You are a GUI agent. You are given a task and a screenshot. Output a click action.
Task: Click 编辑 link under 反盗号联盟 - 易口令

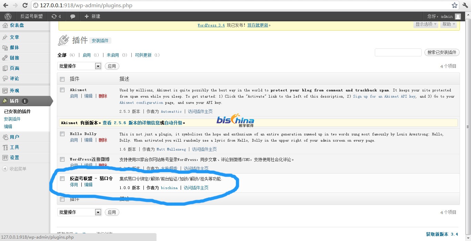click(x=89, y=185)
